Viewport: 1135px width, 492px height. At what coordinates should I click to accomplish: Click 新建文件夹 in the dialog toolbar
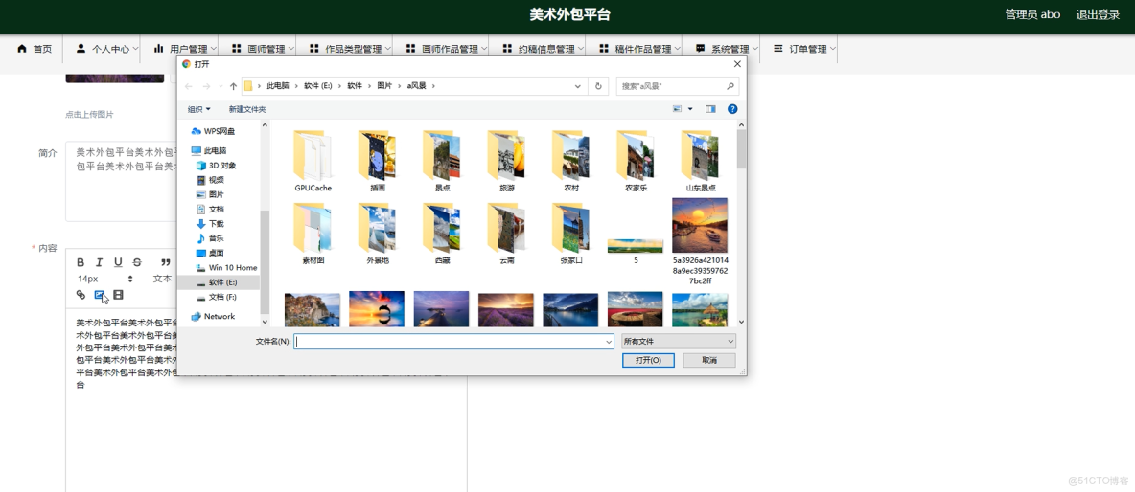pyautogui.click(x=247, y=109)
